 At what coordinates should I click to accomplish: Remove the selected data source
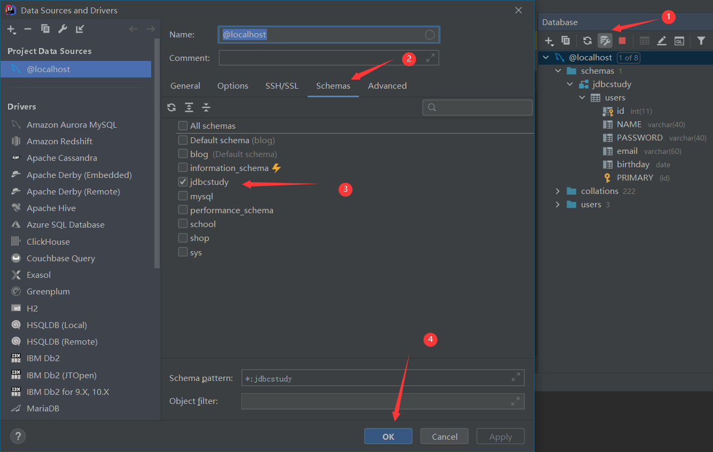28,29
